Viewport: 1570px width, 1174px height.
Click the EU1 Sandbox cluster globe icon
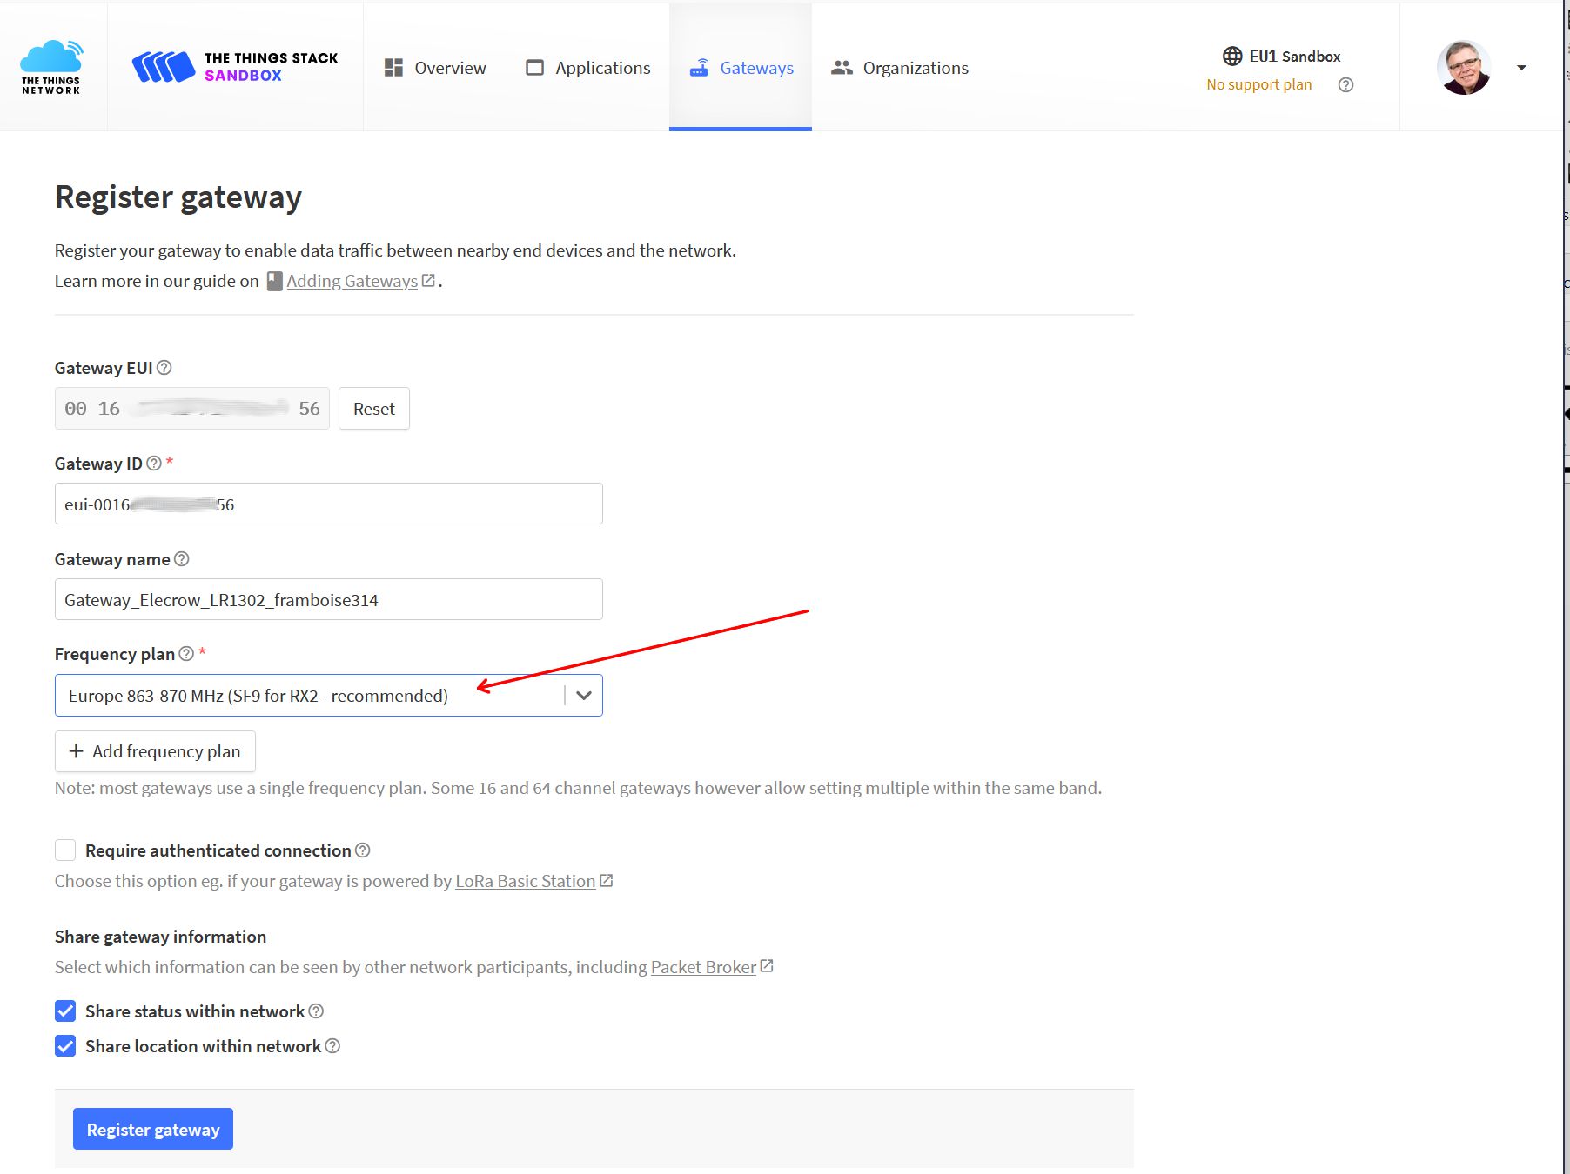(x=1232, y=57)
